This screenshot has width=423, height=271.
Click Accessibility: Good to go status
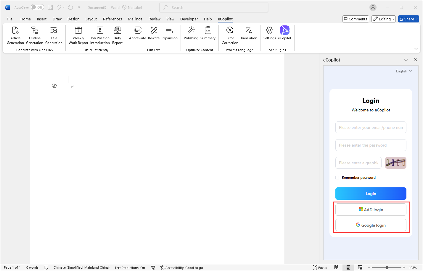pos(182,267)
